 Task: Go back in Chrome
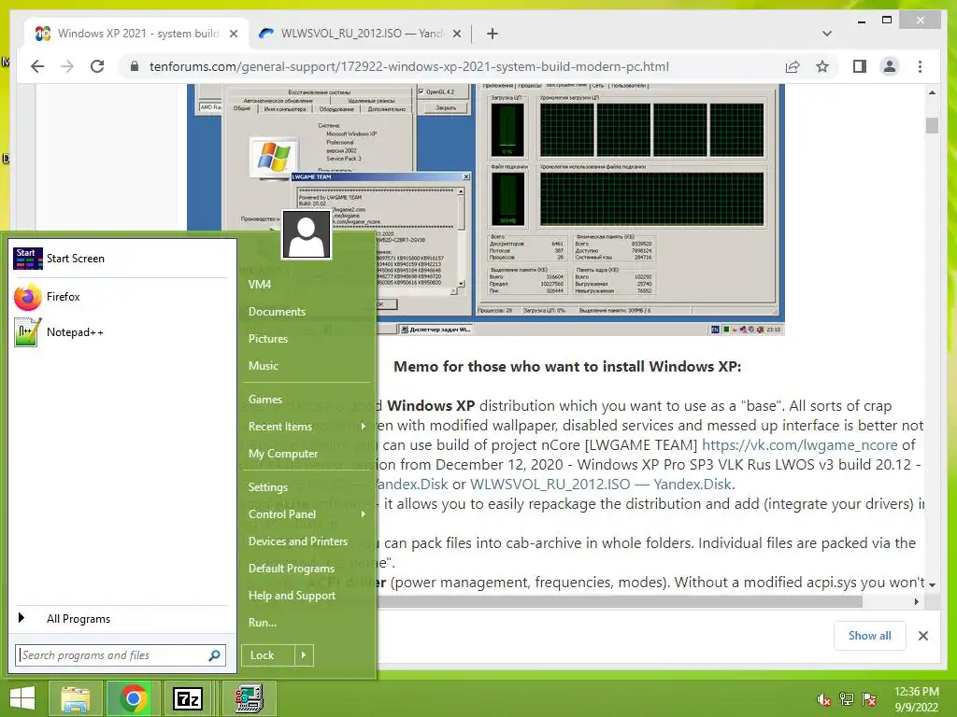(37, 66)
